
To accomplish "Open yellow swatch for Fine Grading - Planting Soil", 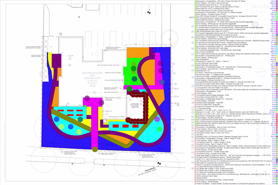I will click(277, 58).
